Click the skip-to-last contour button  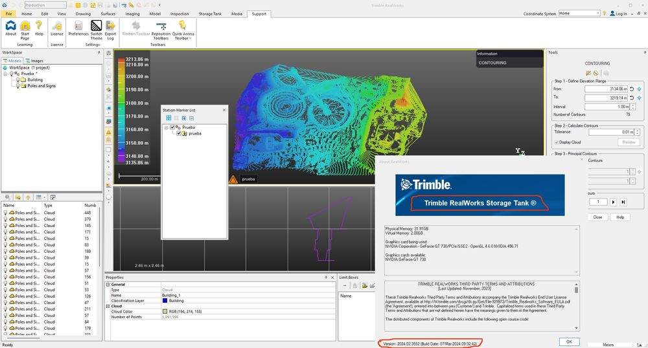tap(623, 202)
